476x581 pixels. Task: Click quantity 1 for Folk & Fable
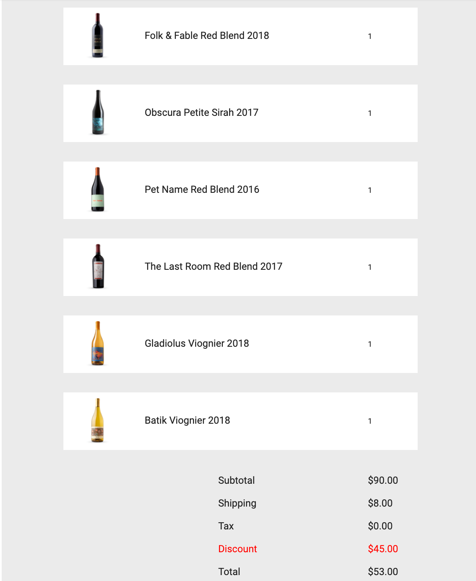370,36
